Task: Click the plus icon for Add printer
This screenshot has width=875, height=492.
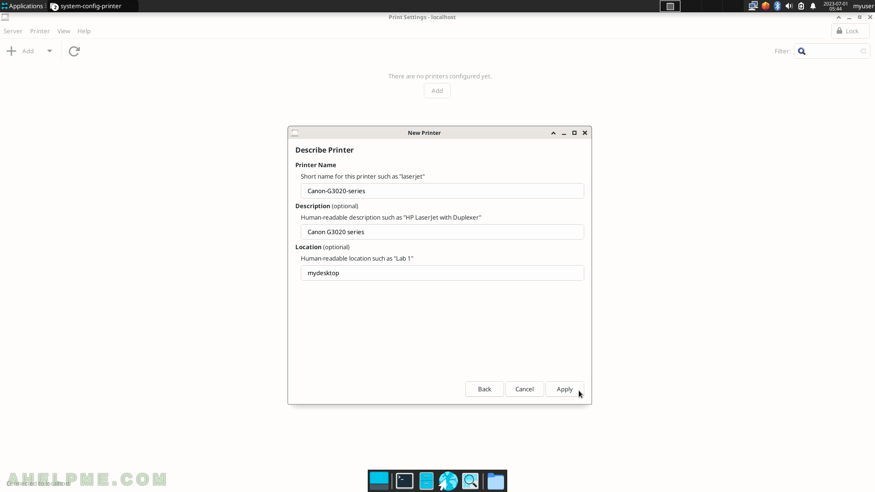Action: coord(11,51)
